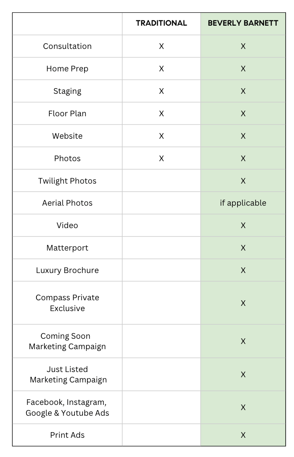Click the Twilight Photos row label
The image size is (294, 457).
point(67,181)
